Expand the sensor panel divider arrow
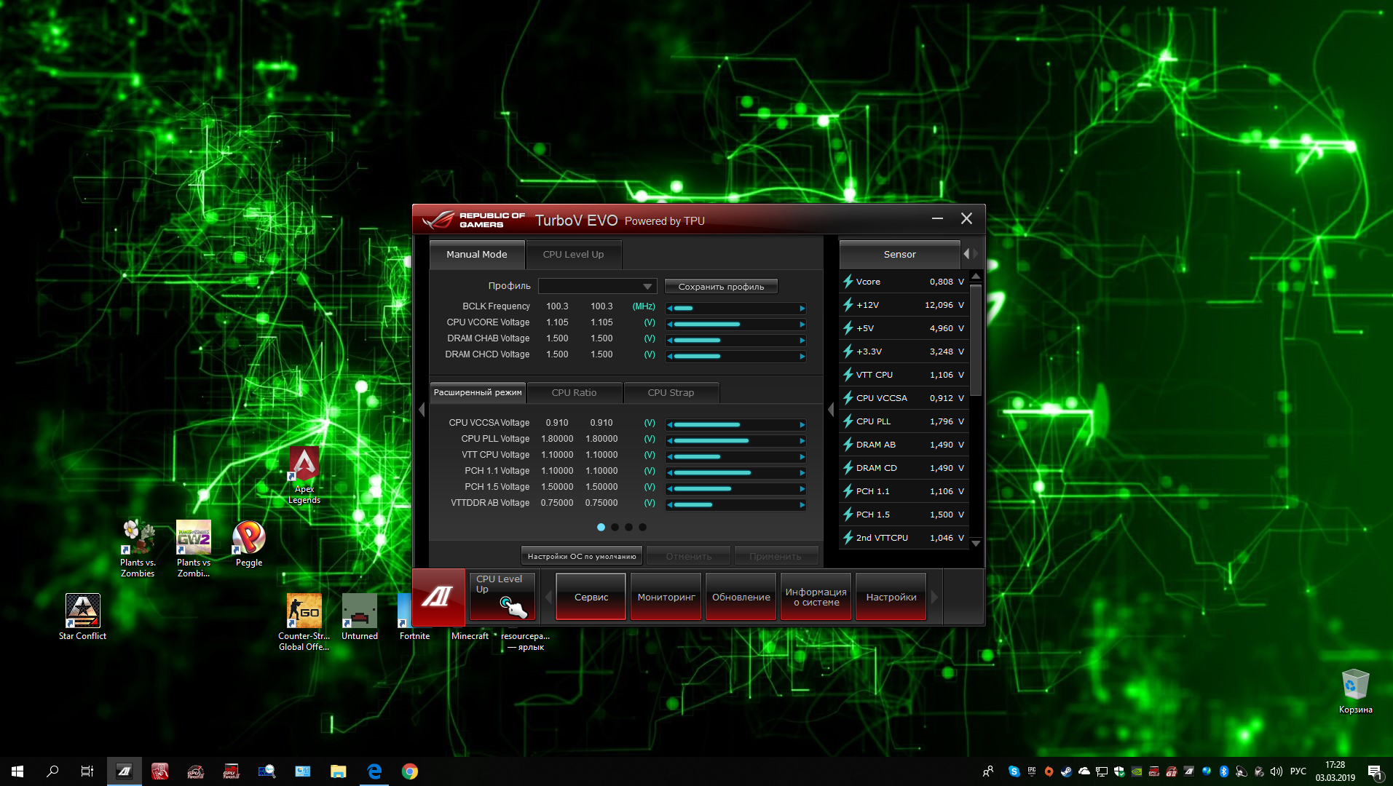Screen dimensions: 1393x786 click(831, 410)
